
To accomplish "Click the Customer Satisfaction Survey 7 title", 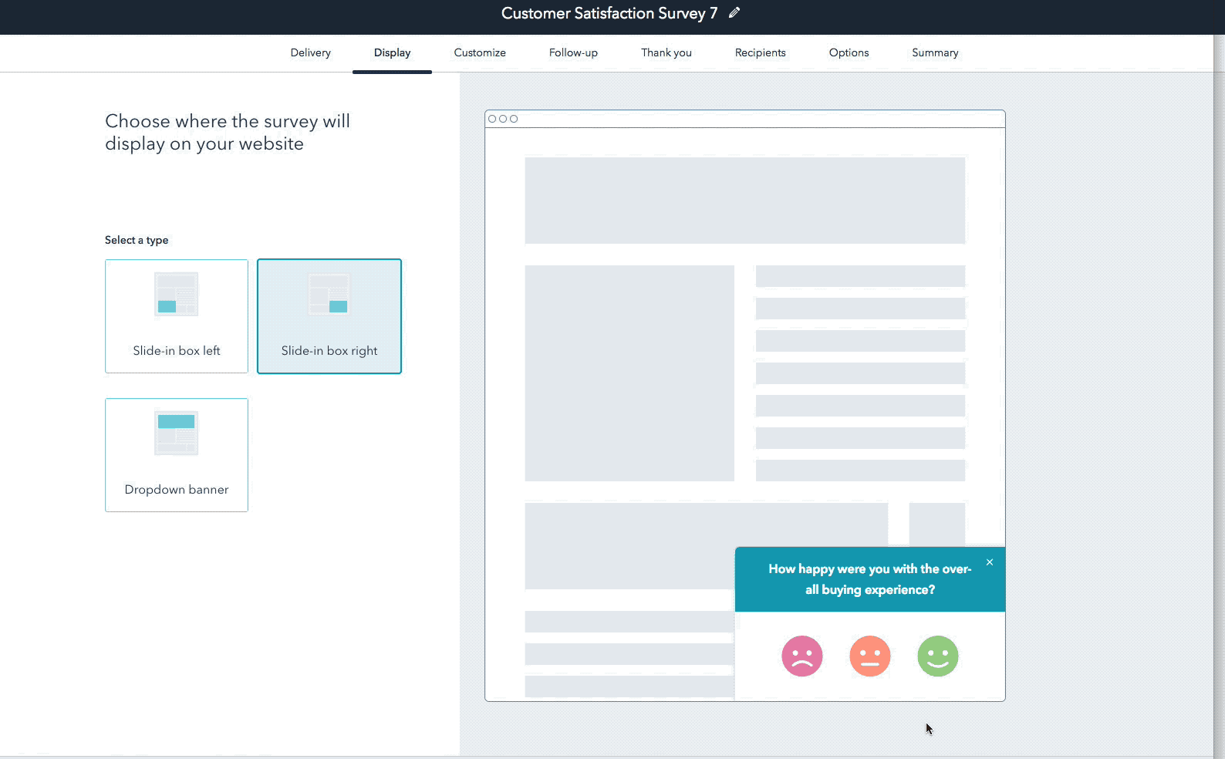I will (609, 13).
